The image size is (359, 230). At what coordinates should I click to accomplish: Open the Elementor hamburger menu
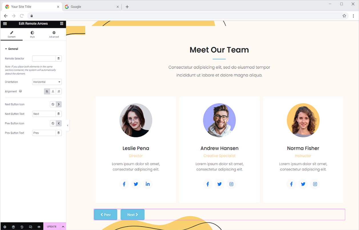[x=5, y=23]
